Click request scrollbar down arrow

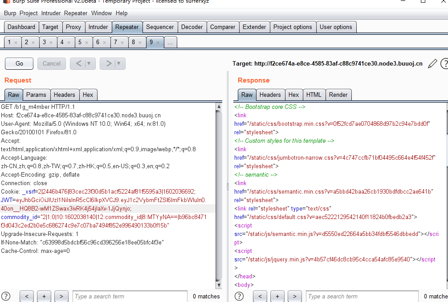coord(219,285)
